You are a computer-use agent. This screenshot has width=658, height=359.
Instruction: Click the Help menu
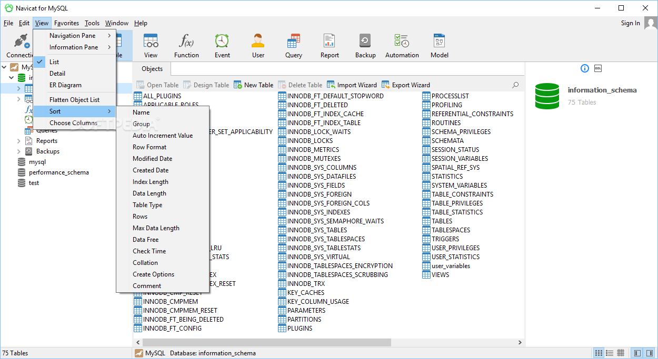click(141, 23)
